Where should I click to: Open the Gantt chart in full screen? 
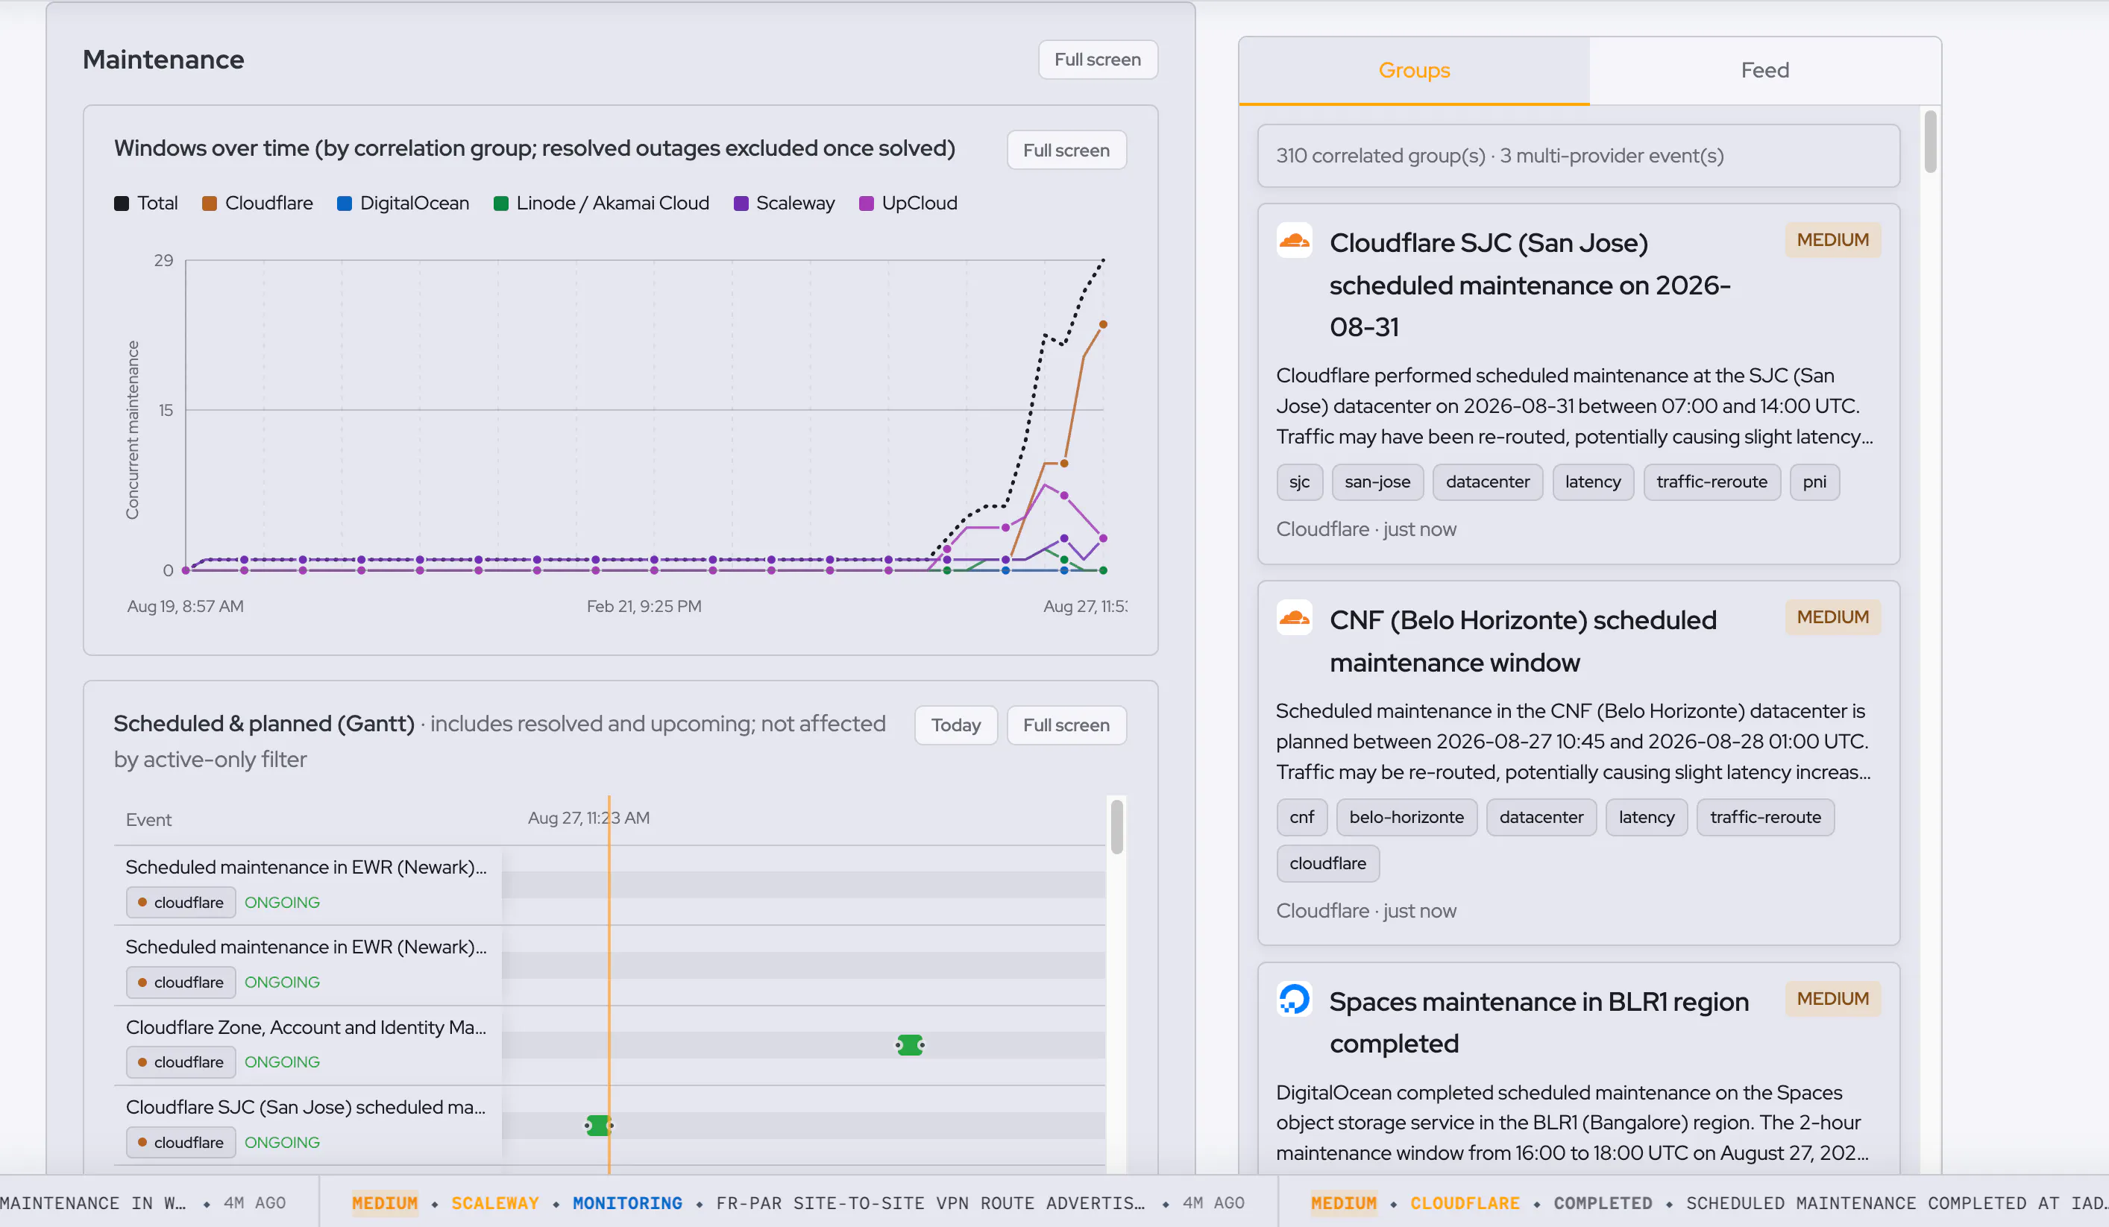coord(1066,725)
